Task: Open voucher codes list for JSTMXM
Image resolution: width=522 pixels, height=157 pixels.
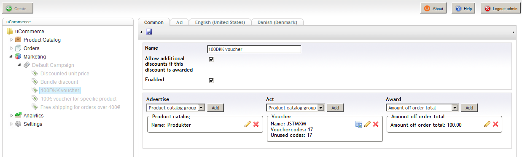Action: coord(359,124)
